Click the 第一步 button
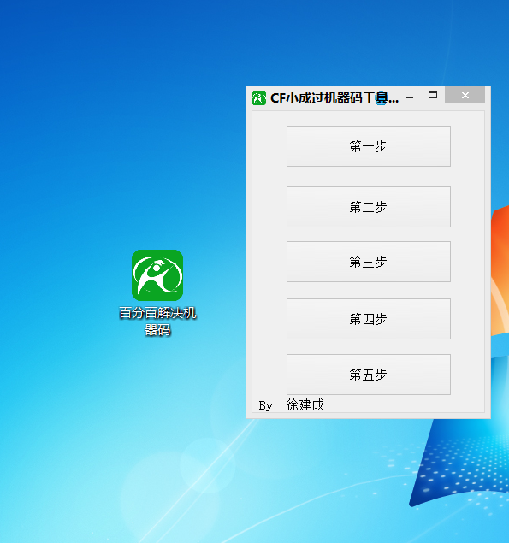Viewport: 509px width, 543px height. point(369,146)
